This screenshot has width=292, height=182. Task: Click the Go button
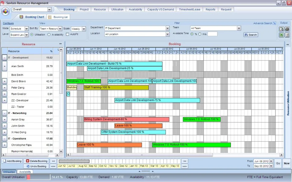coord(278,163)
